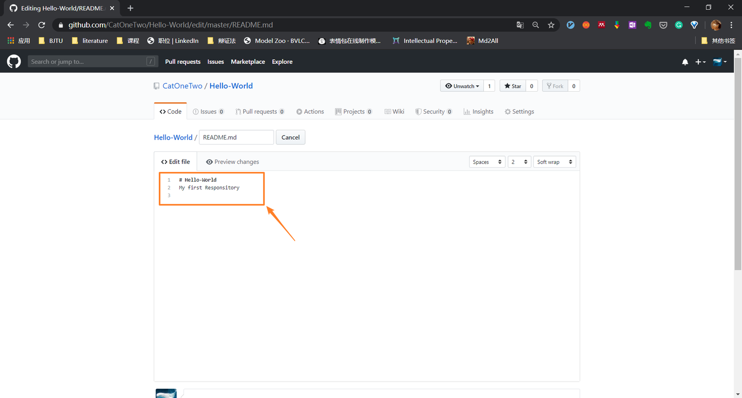Screen dimensions: 742x398
Task: Click the Mendeley extension icon
Action: point(601,24)
